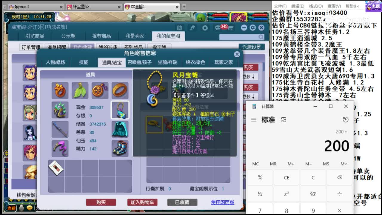Click the yellow highlighted 法宝 item
This screenshot has width=382, height=215.
tap(154, 124)
